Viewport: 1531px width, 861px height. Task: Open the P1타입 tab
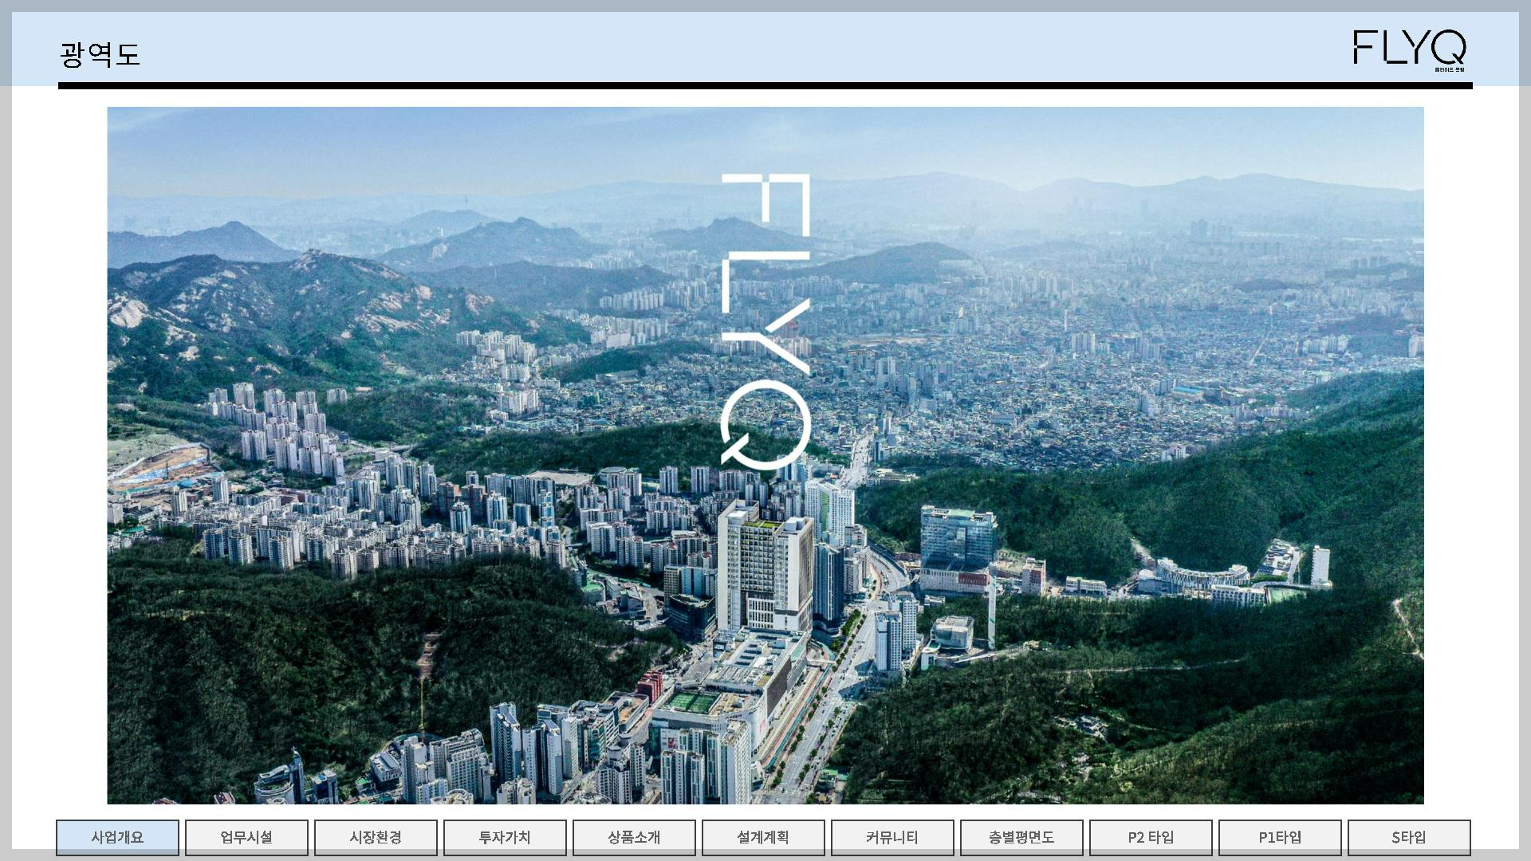click(x=1280, y=837)
